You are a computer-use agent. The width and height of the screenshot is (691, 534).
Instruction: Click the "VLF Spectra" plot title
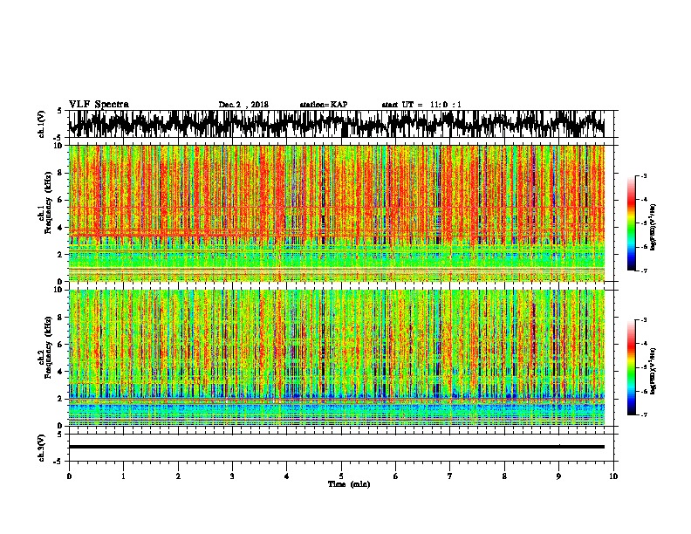(x=99, y=105)
